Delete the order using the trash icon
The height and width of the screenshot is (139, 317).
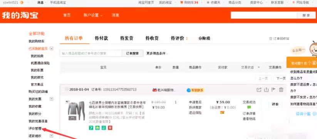point(281,89)
